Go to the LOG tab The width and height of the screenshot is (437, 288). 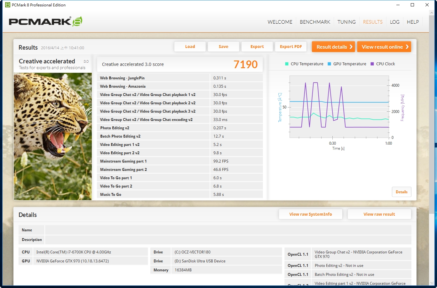[x=395, y=22]
